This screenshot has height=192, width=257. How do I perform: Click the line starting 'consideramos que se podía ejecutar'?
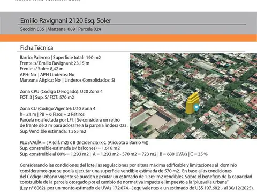(126, 171)
